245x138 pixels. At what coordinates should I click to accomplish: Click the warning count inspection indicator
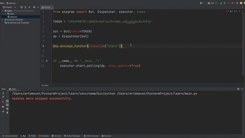pos(231,11)
